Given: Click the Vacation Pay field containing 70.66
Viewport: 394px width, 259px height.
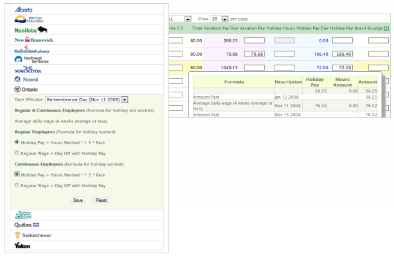Looking at the screenshot, I should [254, 54].
